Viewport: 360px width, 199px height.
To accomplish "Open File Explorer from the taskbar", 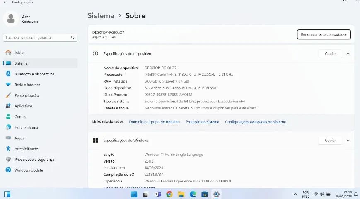I will coord(181,194).
